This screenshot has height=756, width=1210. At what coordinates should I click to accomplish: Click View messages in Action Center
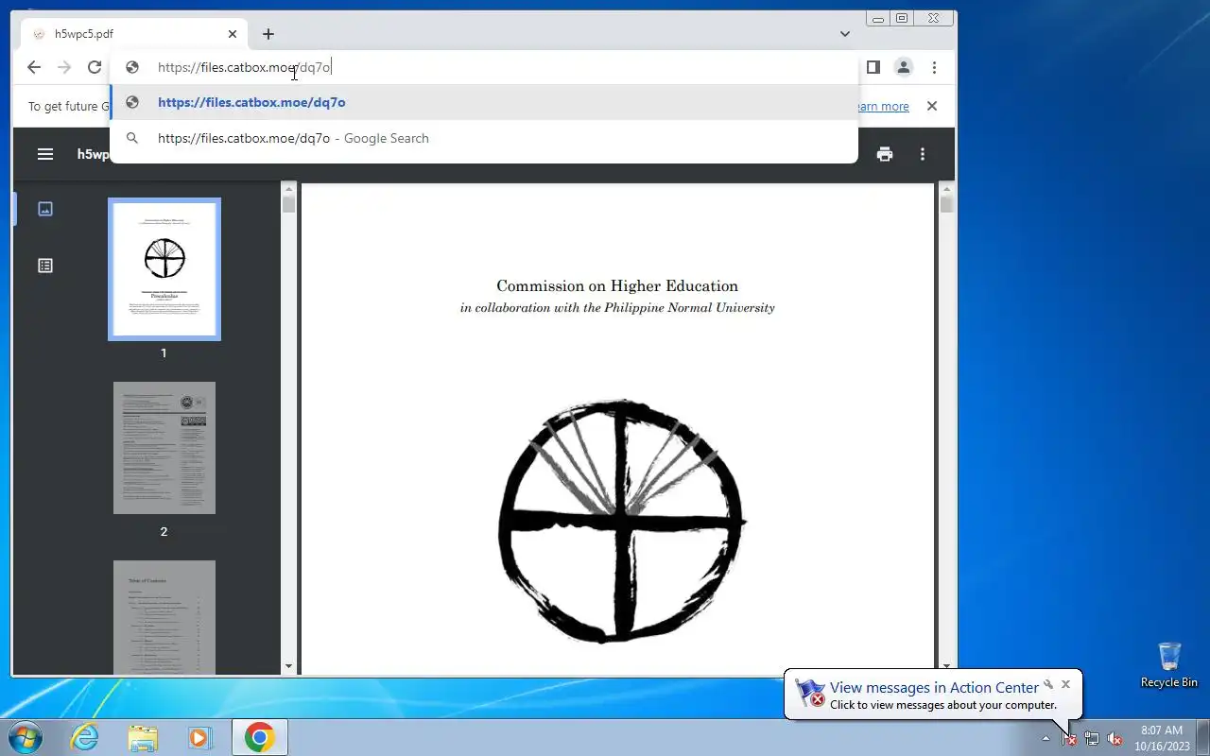934,688
